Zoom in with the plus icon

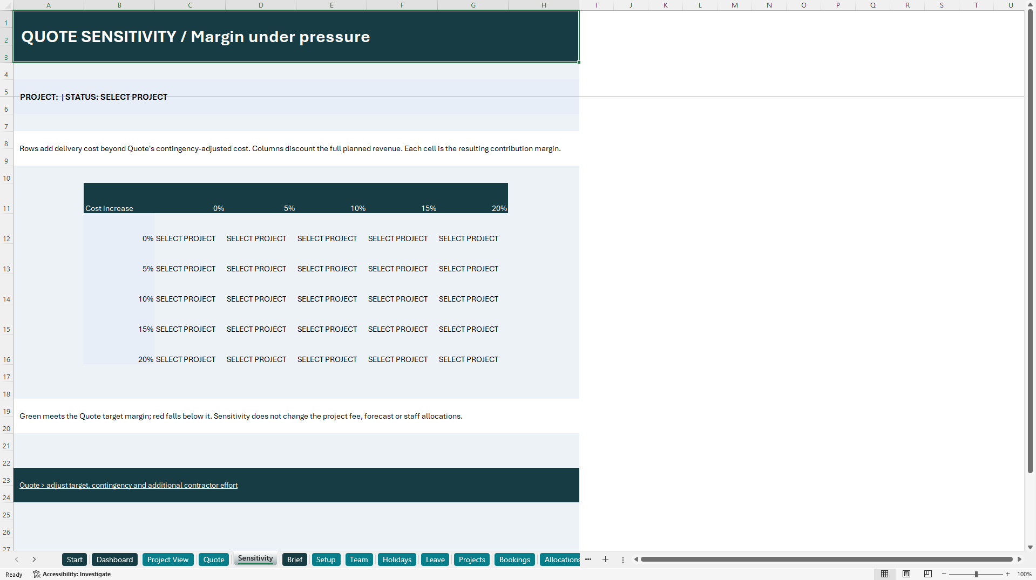point(1007,574)
